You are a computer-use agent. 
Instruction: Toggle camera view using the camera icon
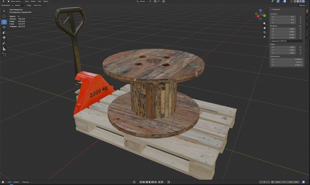264,32
